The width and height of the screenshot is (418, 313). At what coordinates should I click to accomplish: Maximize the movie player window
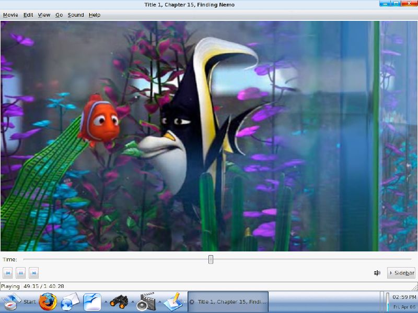coord(396,4)
